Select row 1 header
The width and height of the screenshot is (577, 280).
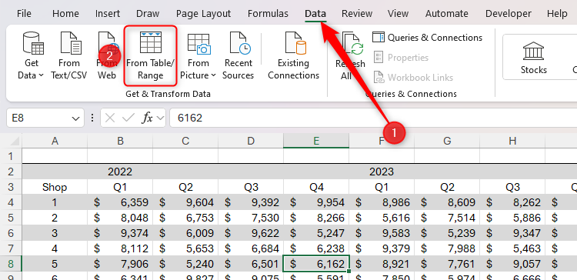[10, 156]
